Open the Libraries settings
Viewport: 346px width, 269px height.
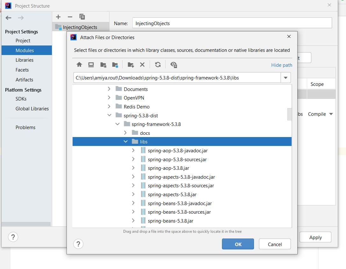25,60
